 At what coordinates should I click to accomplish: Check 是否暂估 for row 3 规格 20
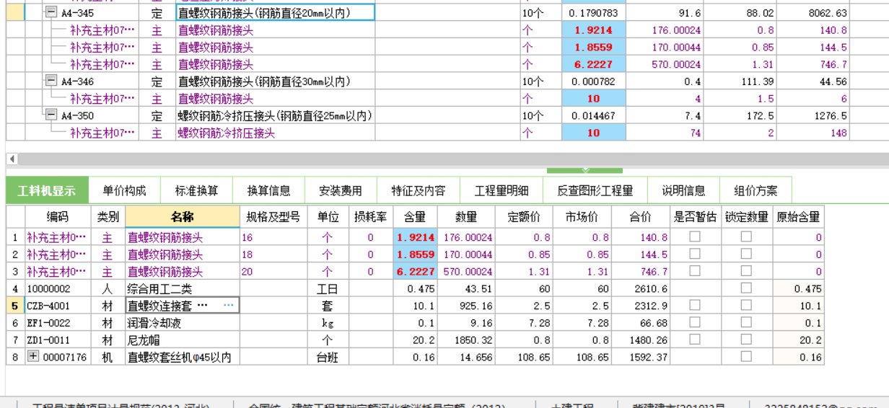pos(694,271)
